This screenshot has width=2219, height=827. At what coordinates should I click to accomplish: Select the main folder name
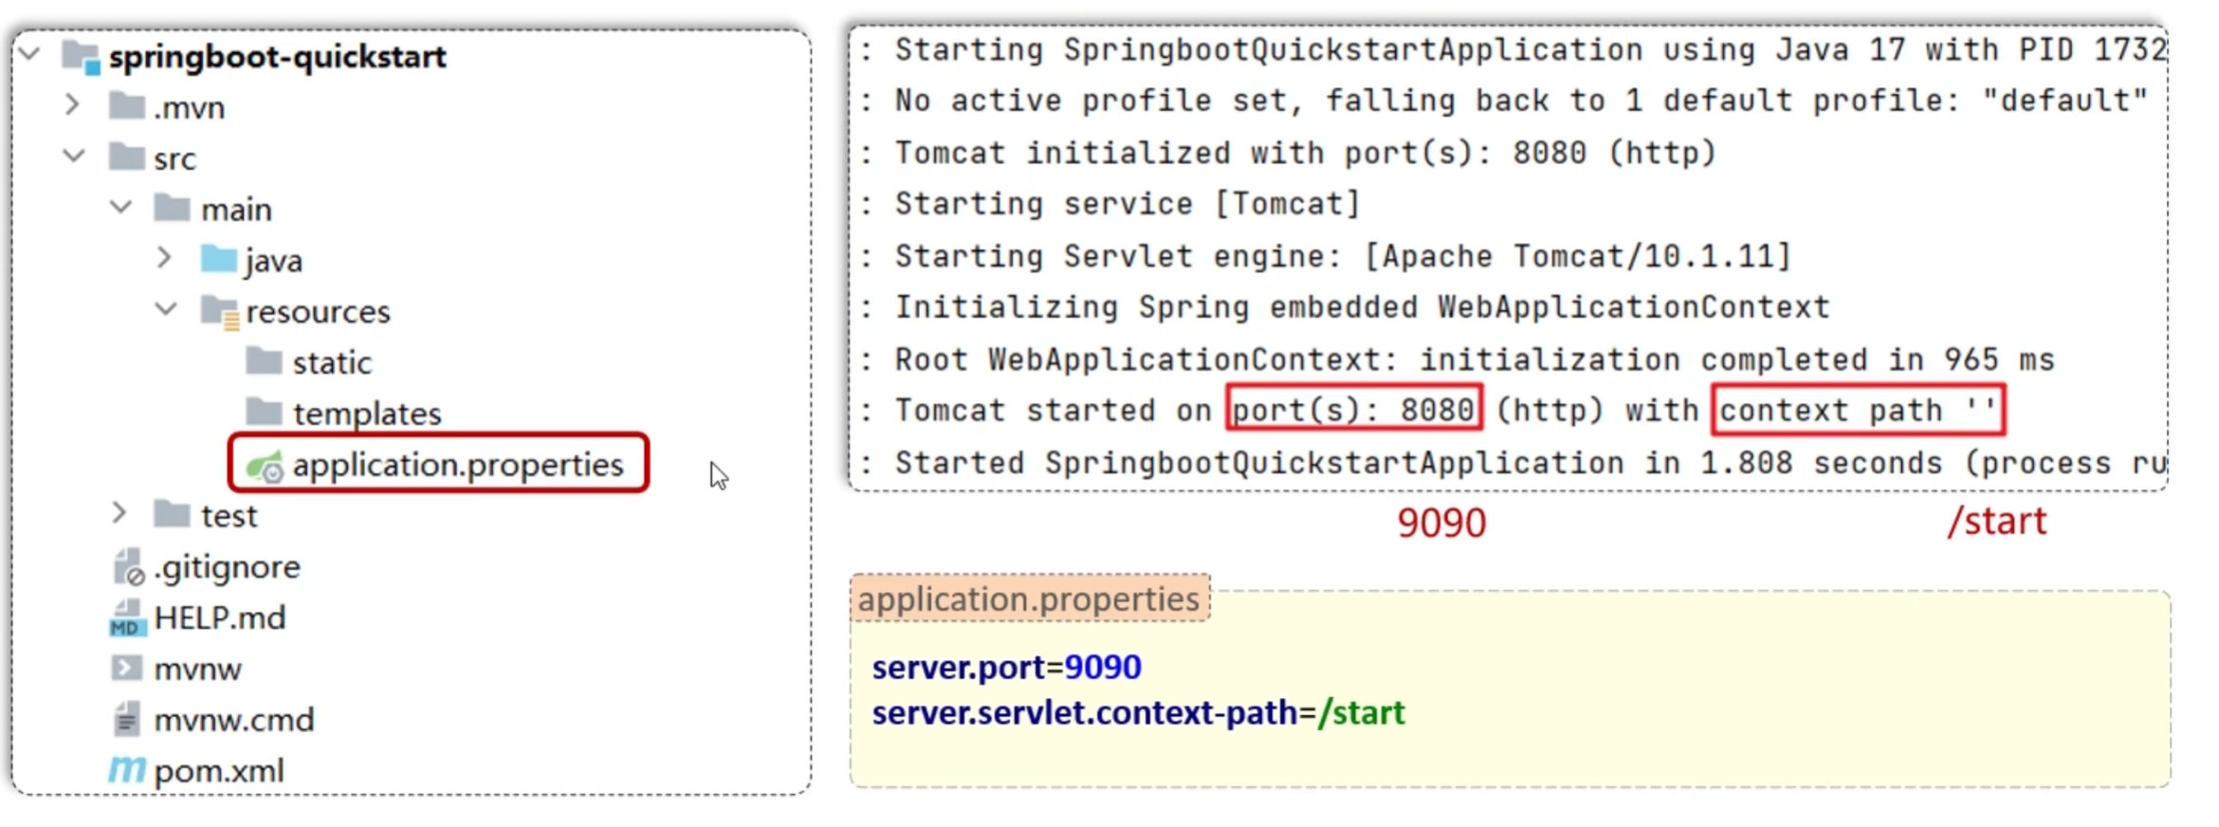(236, 210)
